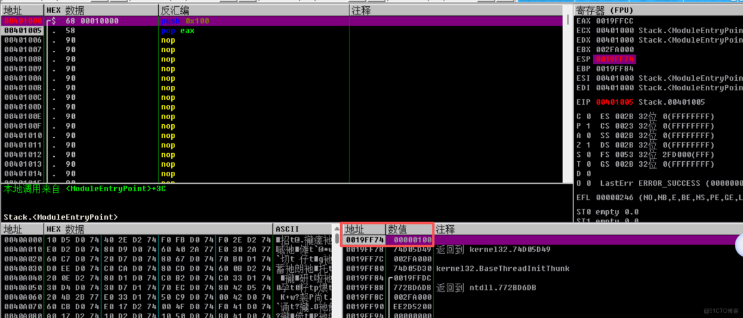Screen dimensions: 743x318
Task: Click EBX register value 002FA000
Action: (614, 50)
